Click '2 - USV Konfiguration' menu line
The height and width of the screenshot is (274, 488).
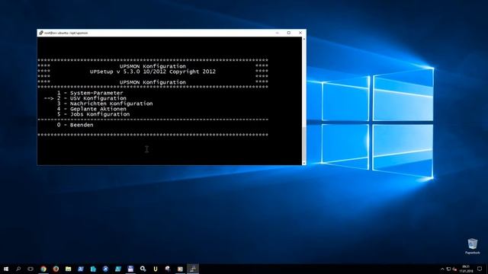91,98
